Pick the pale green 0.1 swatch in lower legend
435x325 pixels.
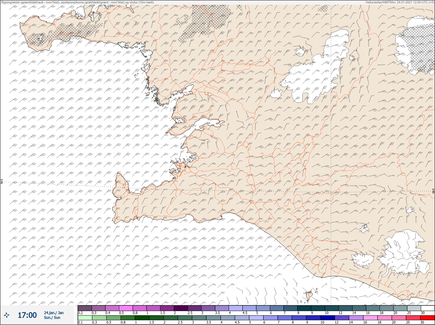coord(85,318)
